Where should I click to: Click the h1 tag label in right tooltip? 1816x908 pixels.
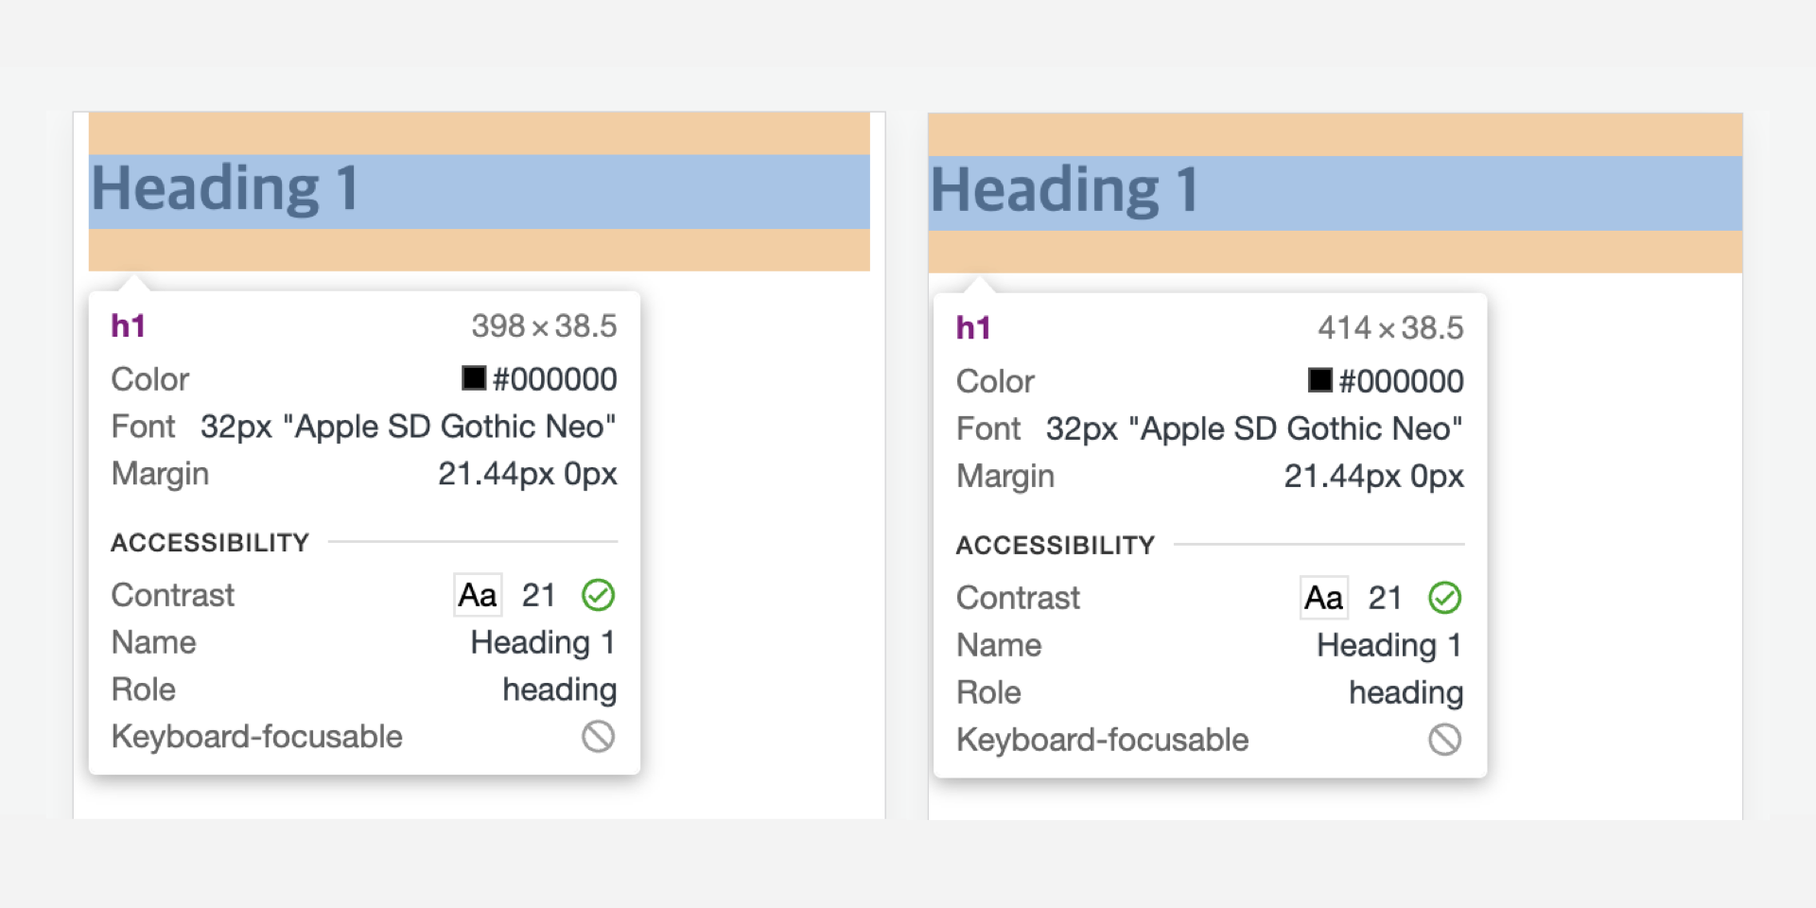coord(973,328)
